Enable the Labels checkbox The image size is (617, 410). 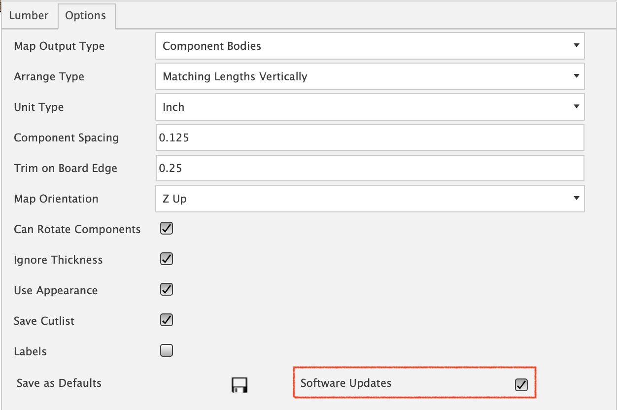pos(167,351)
